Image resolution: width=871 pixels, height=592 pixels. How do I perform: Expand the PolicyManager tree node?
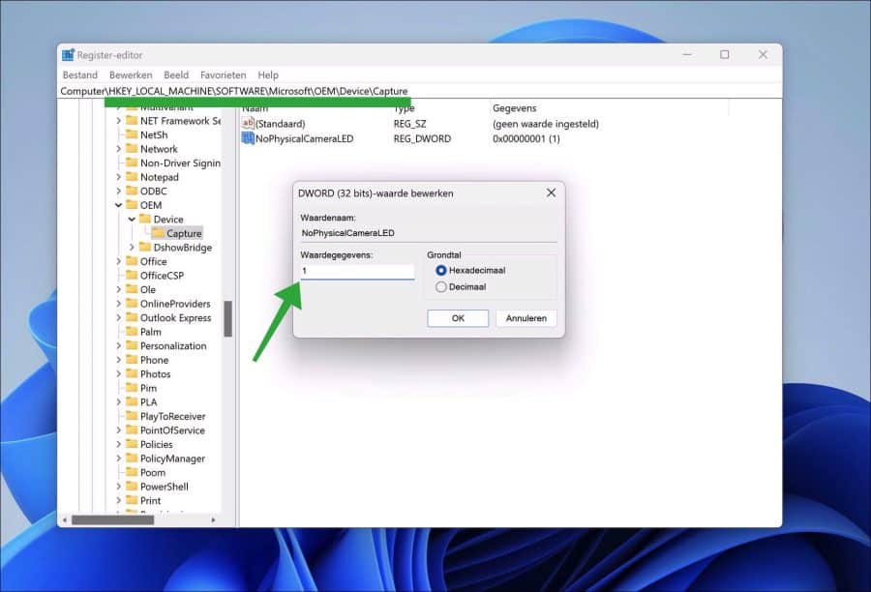tap(118, 459)
